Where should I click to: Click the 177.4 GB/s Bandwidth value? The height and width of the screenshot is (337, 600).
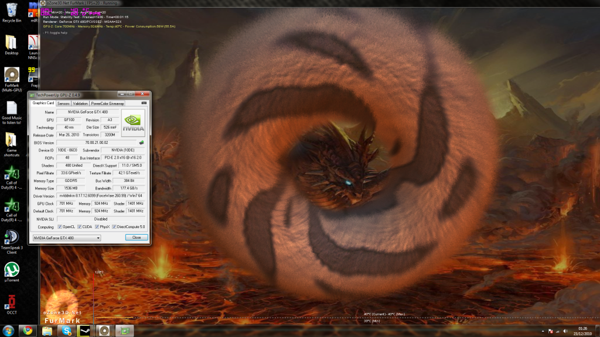pos(129,188)
